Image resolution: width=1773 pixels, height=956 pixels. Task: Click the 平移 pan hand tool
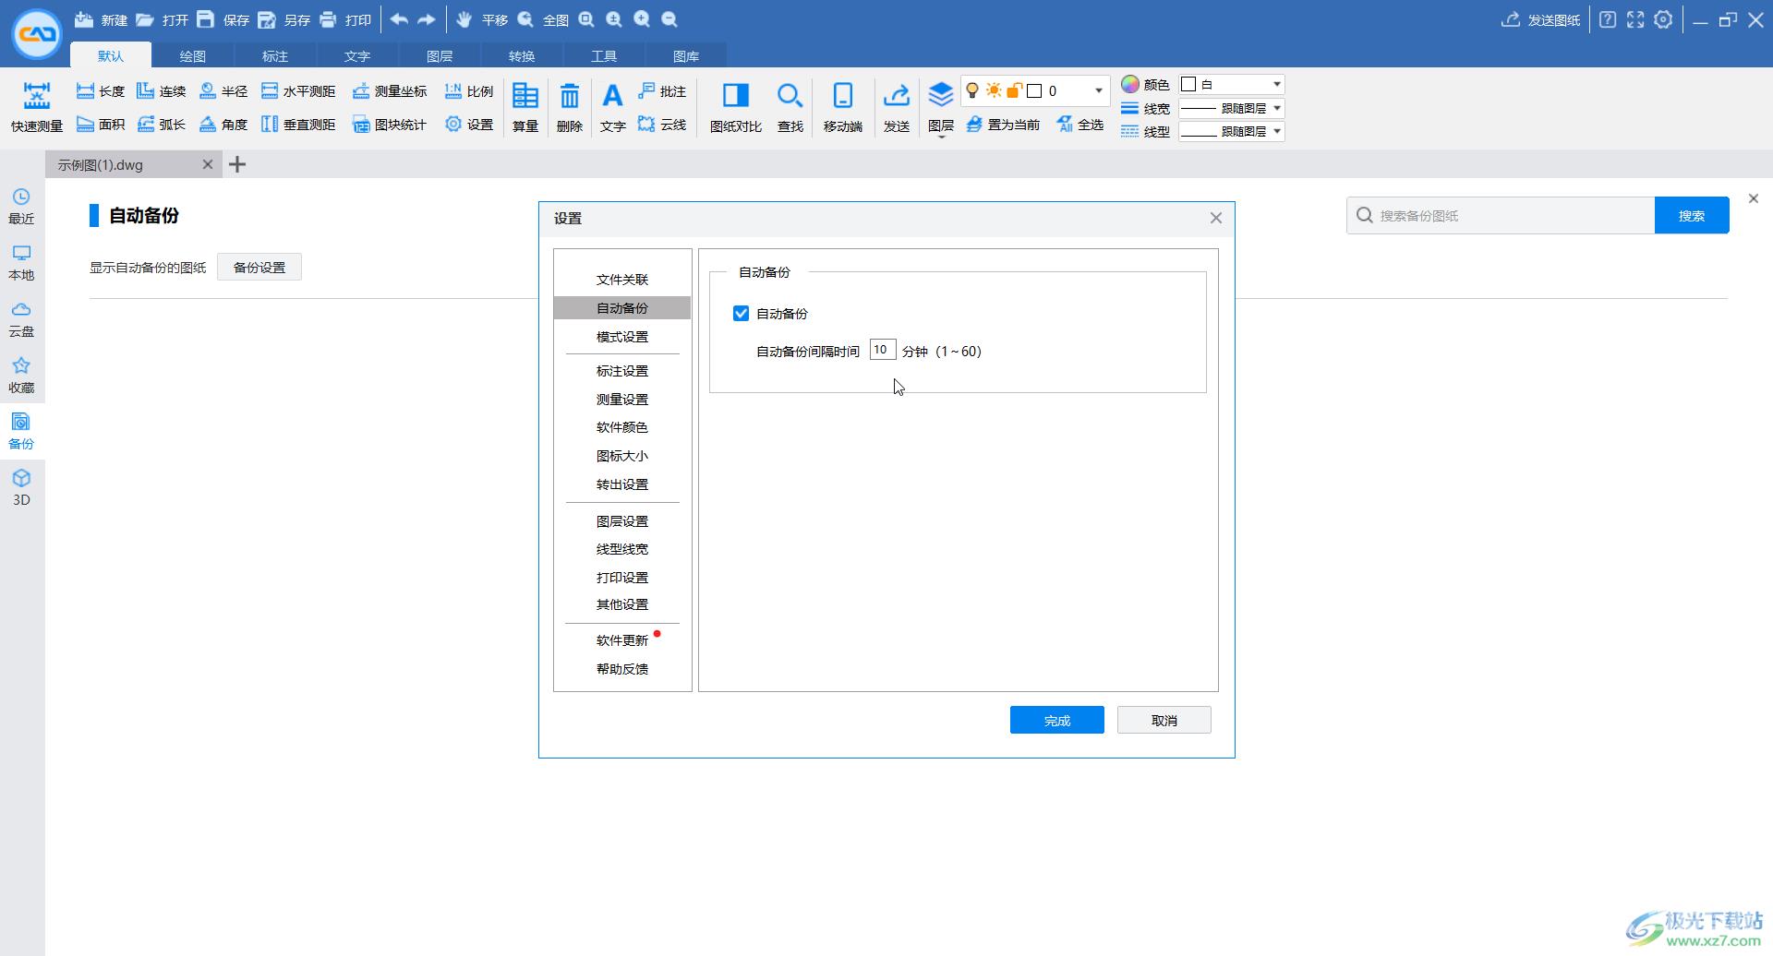482,19
